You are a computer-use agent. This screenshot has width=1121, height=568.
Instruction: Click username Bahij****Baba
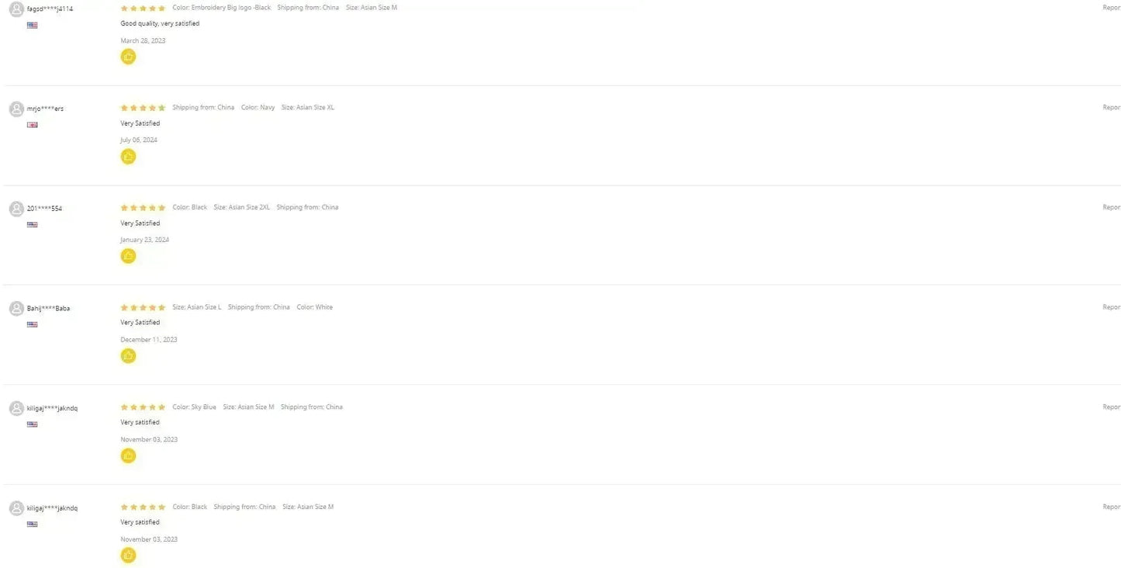click(48, 308)
